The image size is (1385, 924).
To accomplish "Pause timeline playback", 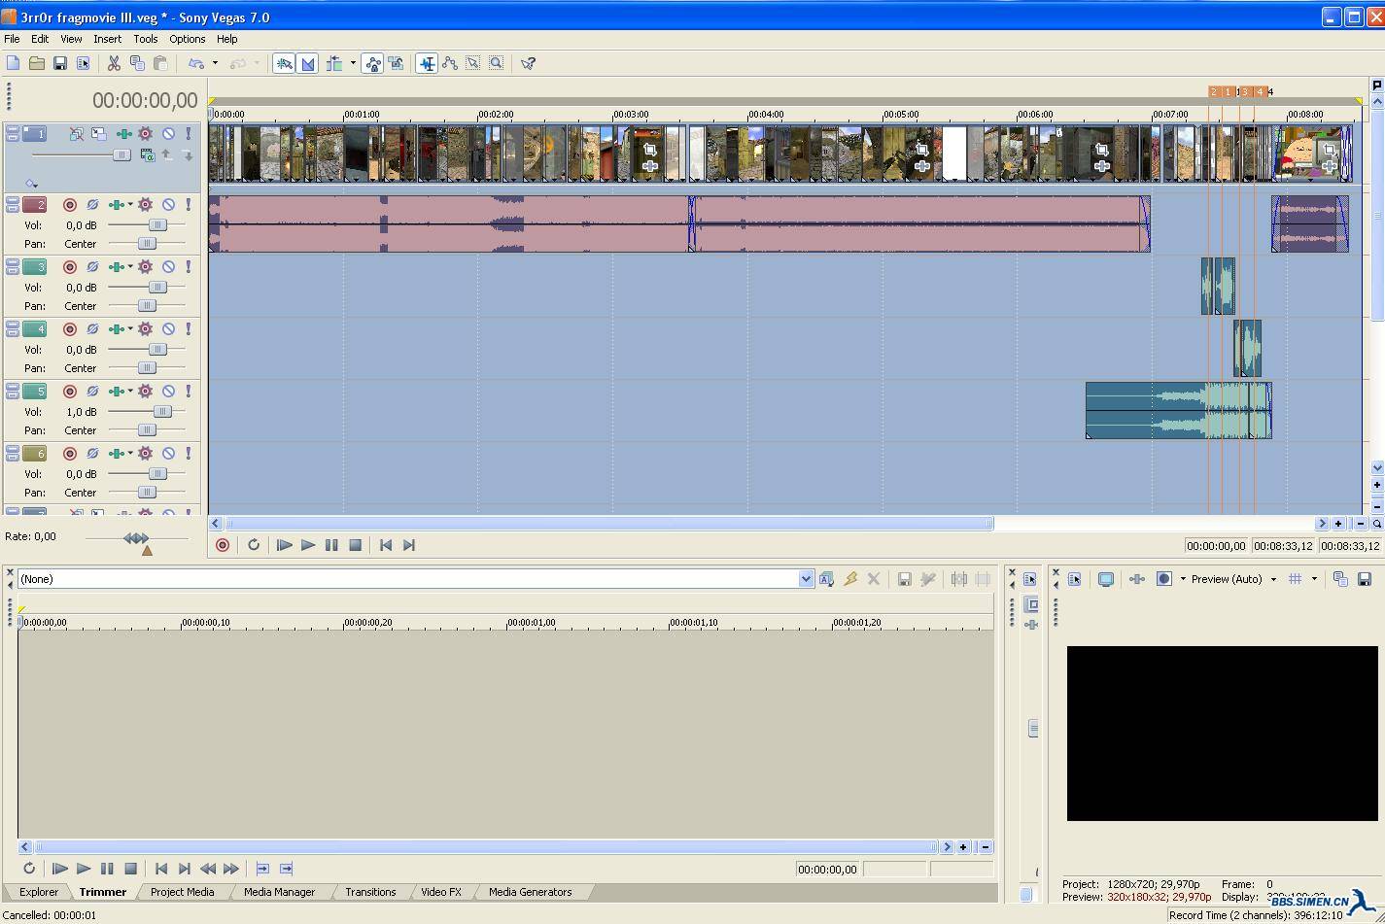I will (331, 545).
